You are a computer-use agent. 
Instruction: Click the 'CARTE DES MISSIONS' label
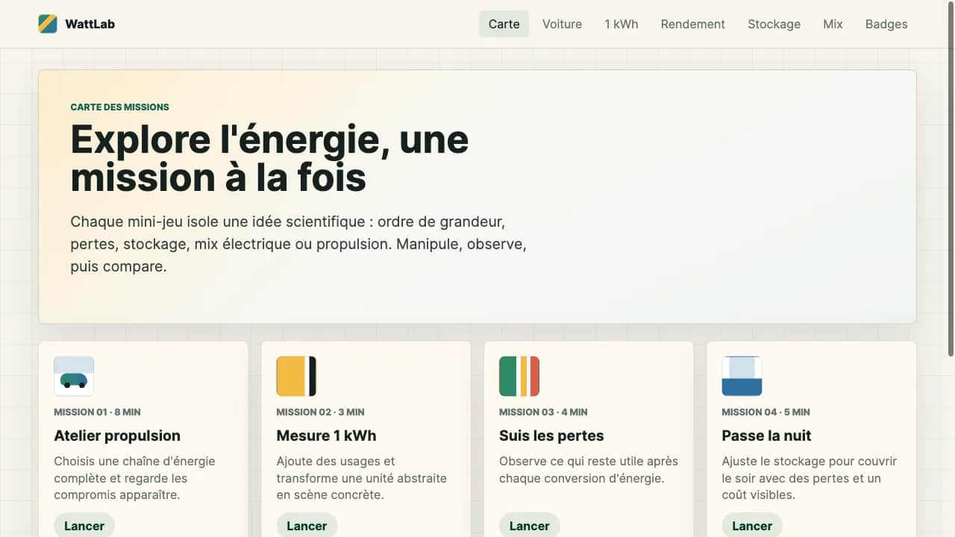(119, 107)
